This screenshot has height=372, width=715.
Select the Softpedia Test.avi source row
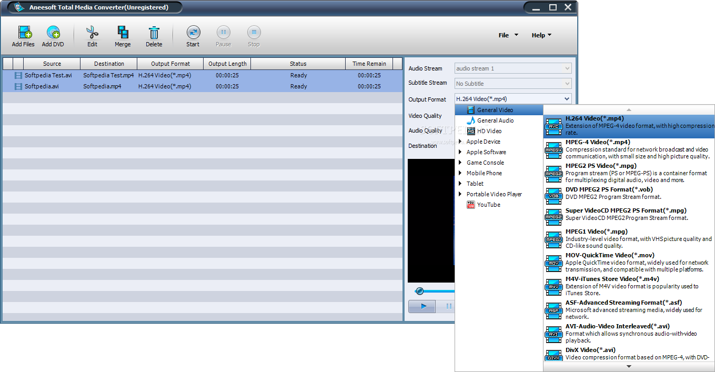pos(48,75)
